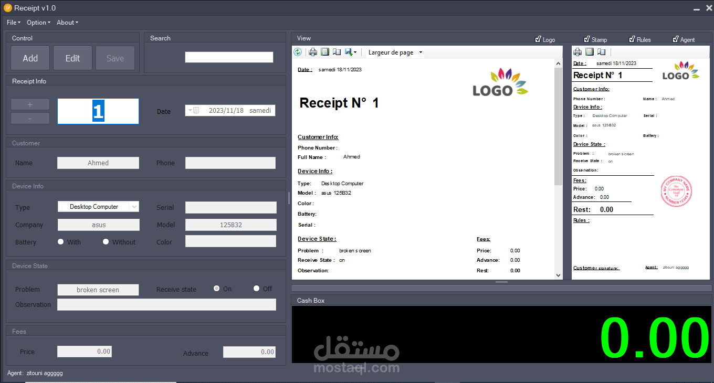Disable the Stamp checkbox
714x383 pixels.
point(586,39)
